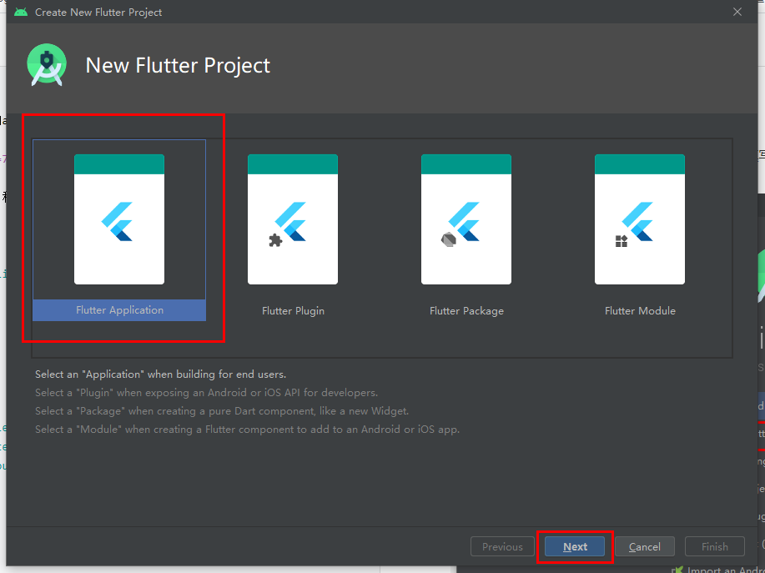Viewport: 765px width, 573px height.
Task: Click the Previous button
Action: [x=502, y=546]
